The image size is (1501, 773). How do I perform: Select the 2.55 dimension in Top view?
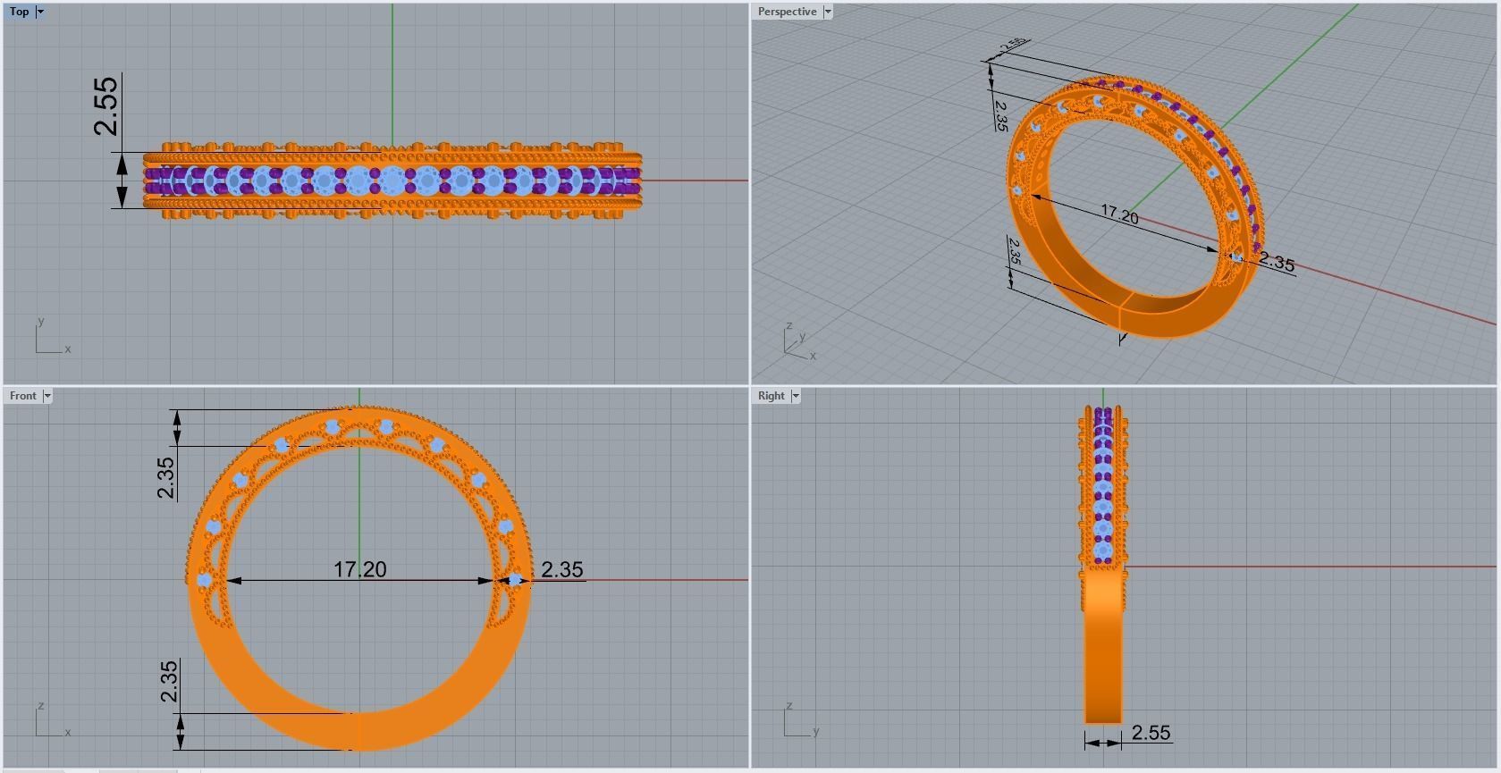105,105
